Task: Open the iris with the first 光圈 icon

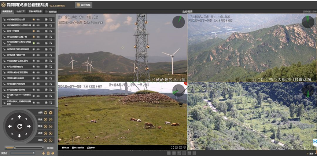Action: click(x=46, y=113)
